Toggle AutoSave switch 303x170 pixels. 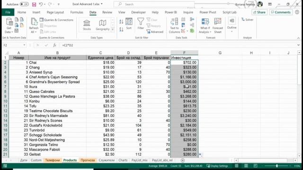pos(24,4)
